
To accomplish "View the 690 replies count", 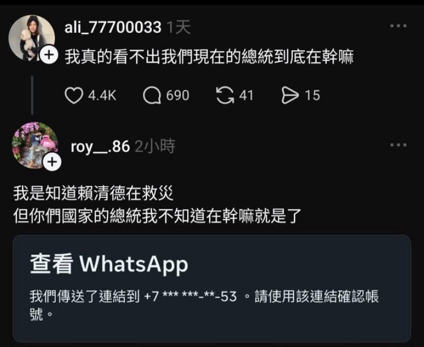I will coord(178,96).
